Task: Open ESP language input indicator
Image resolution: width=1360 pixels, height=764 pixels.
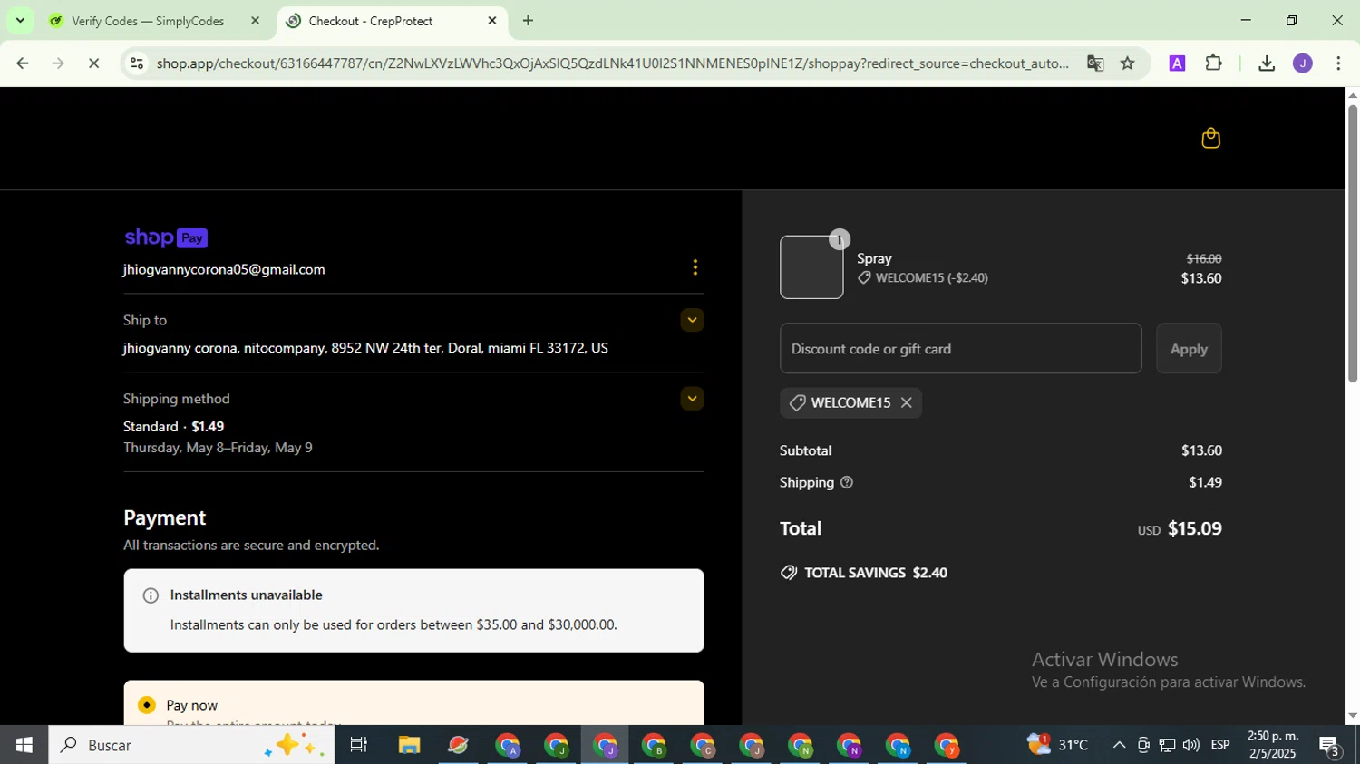Action: pos(1220,745)
